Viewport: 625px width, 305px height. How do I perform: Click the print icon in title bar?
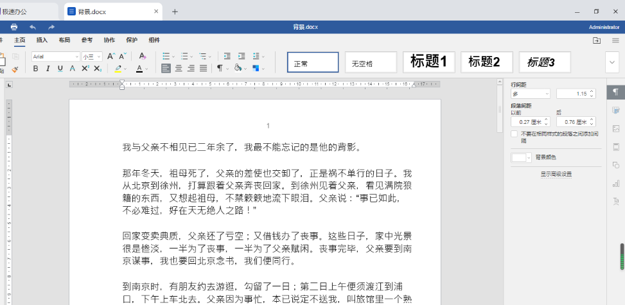coord(14,27)
